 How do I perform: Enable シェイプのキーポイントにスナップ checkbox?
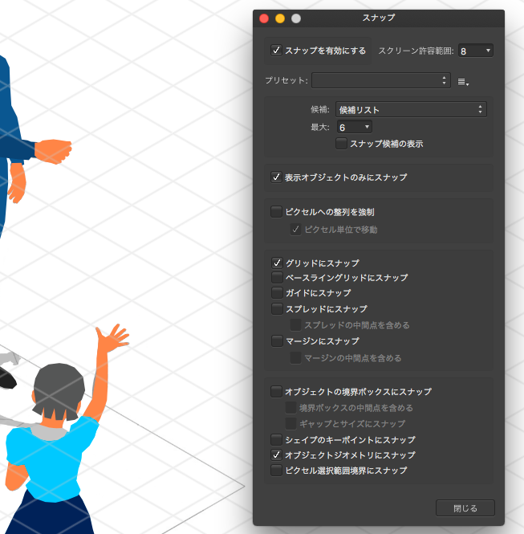276,440
